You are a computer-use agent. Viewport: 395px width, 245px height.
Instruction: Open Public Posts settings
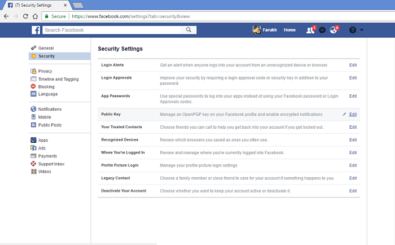(50, 125)
